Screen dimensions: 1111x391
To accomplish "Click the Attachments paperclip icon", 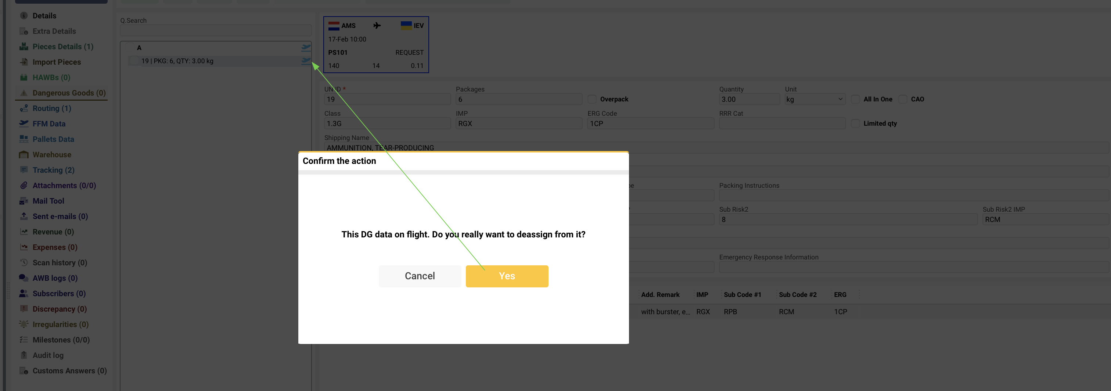I will click(24, 186).
